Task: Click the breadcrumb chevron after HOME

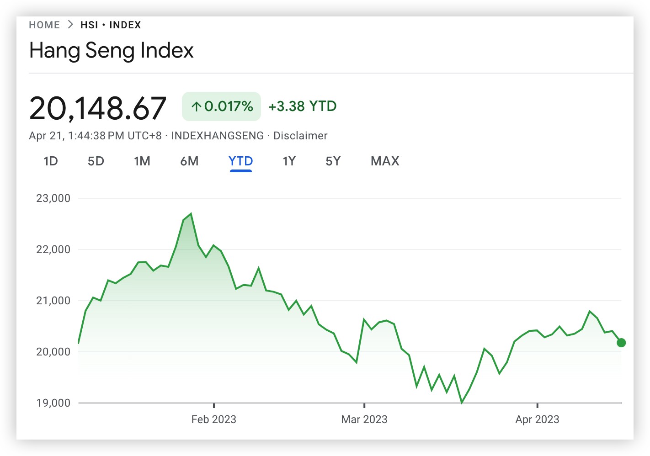Action: tap(70, 25)
